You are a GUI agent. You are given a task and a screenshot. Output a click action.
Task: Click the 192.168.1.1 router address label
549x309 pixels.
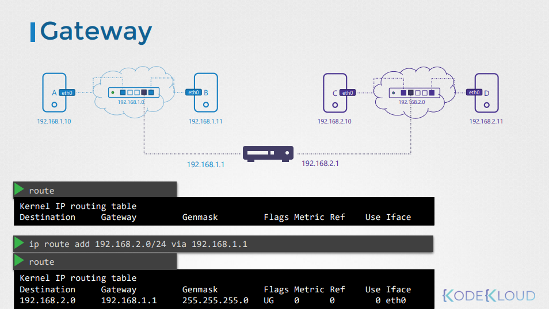pos(205,164)
